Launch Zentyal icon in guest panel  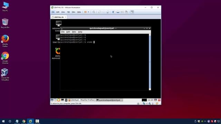click(x=59, y=100)
